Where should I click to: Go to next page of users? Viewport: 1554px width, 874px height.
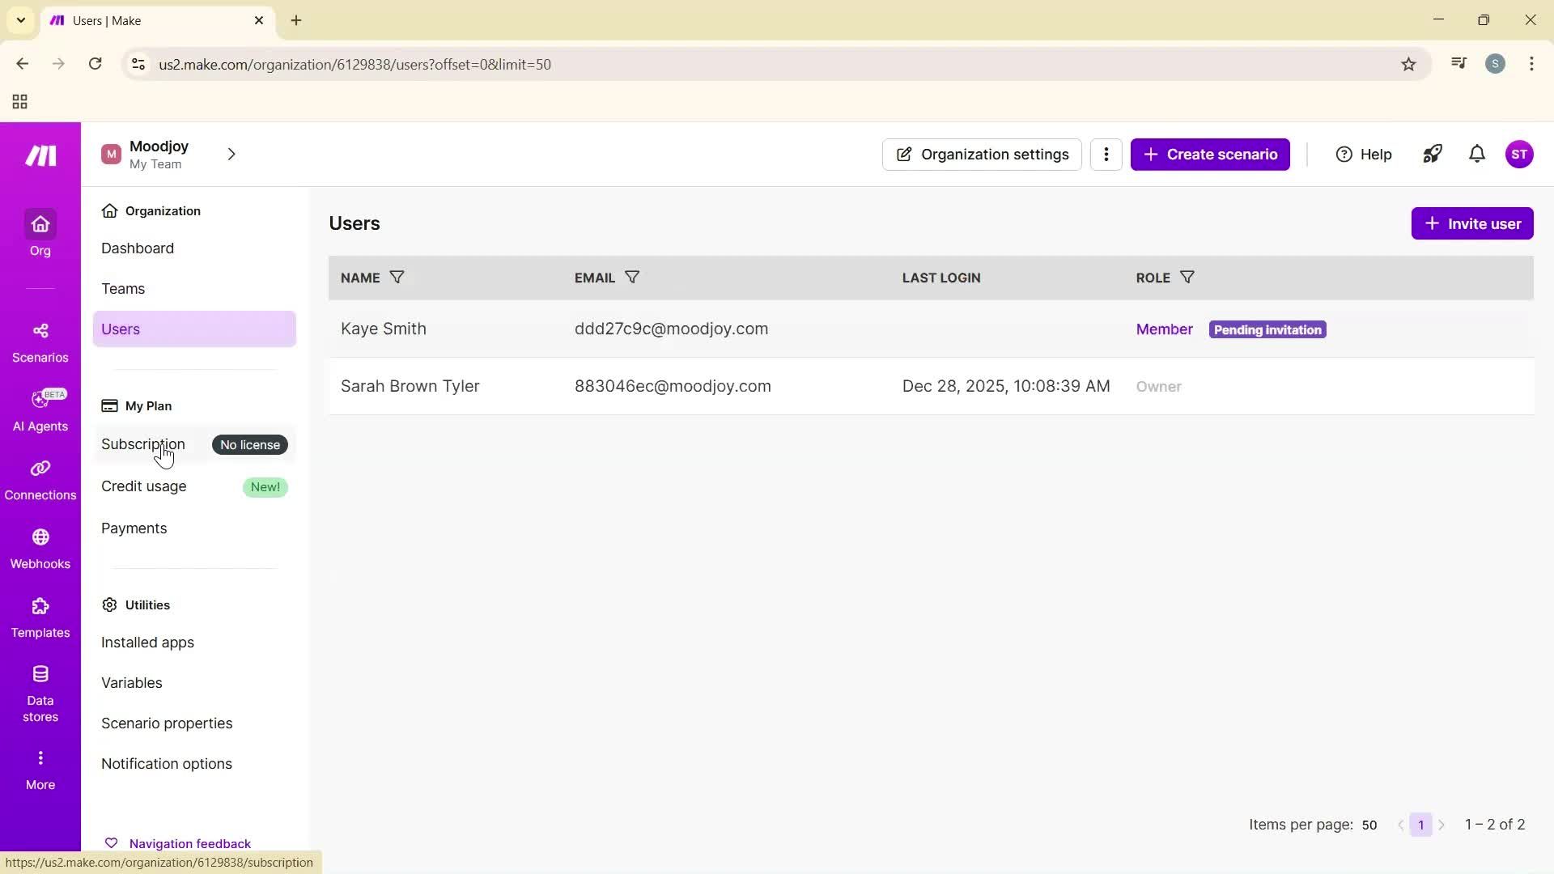pos(1443,825)
